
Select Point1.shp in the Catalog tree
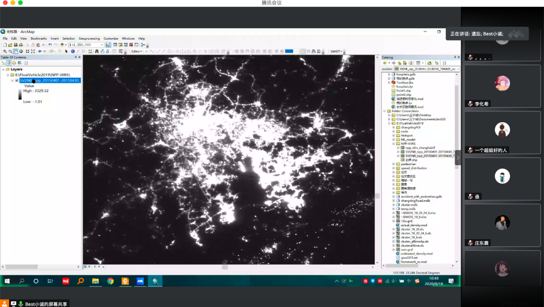coord(403,91)
